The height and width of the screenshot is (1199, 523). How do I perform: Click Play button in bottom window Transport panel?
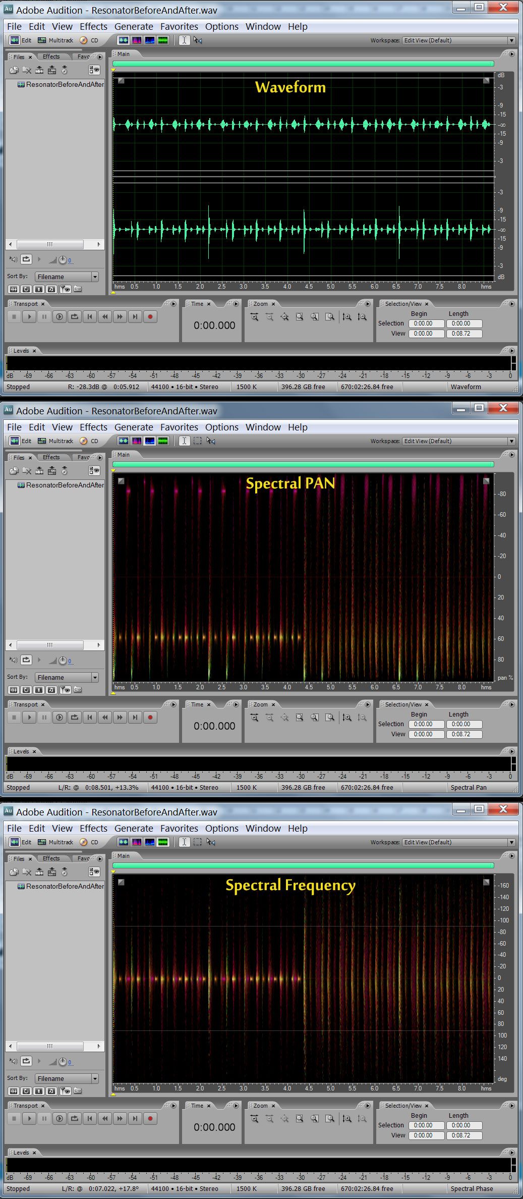tap(29, 1118)
